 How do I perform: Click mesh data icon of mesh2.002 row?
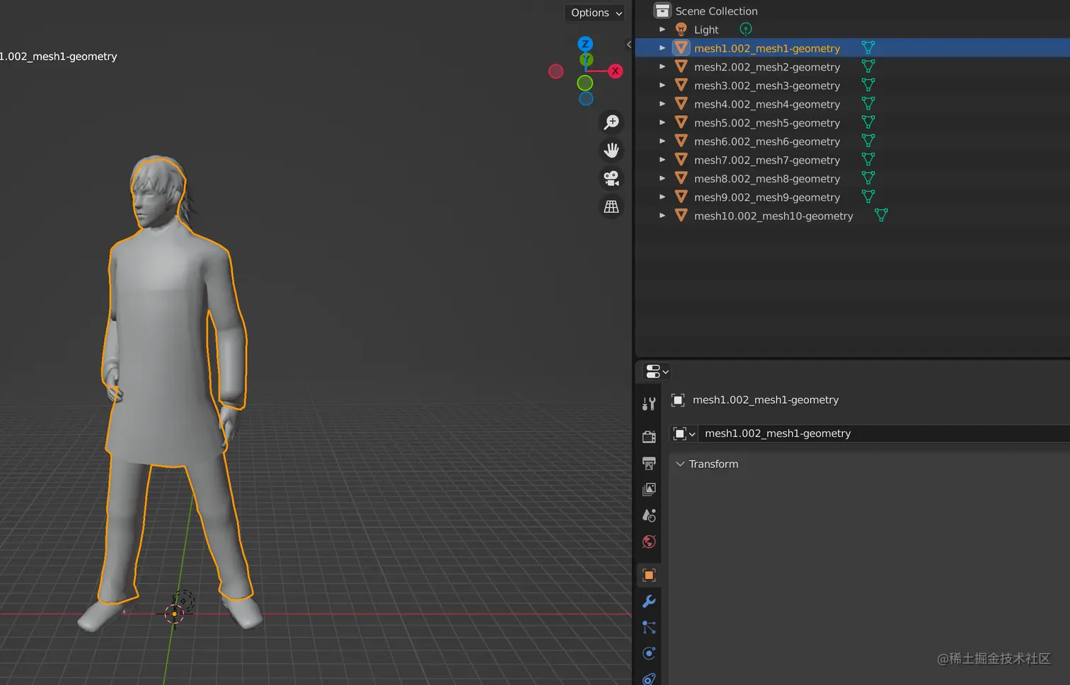pyautogui.click(x=868, y=66)
